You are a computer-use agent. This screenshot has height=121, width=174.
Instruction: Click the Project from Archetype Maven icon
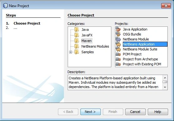coord(118,59)
